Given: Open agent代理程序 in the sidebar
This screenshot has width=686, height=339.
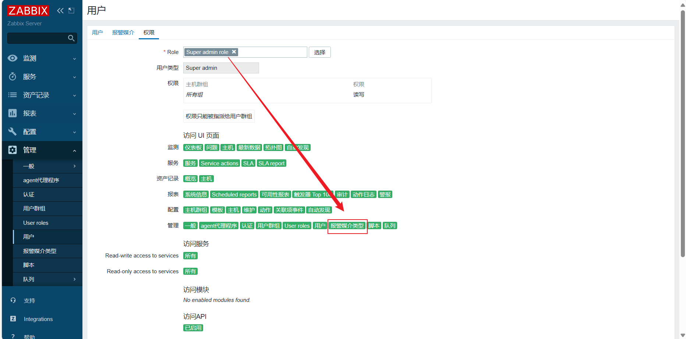Looking at the screenshot, I should coord(47,180).
